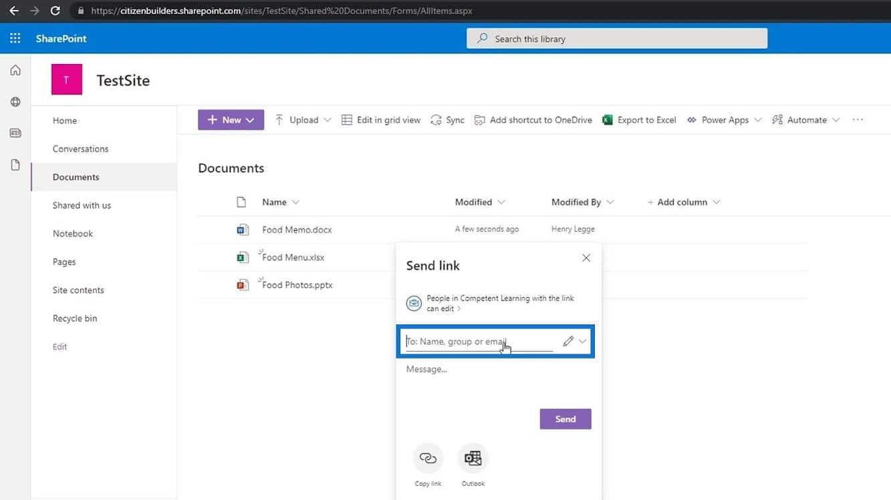
Task: Click the Documents library heading
Action: click(x=231, y=168)
